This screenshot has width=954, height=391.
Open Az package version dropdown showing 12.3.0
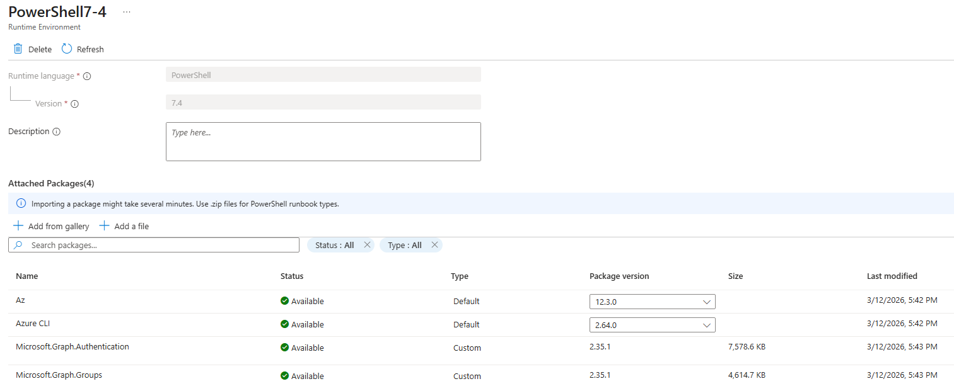(653, 302)
